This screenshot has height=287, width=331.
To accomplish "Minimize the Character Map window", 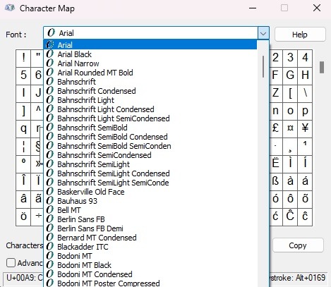I will (x=253, y=8).
